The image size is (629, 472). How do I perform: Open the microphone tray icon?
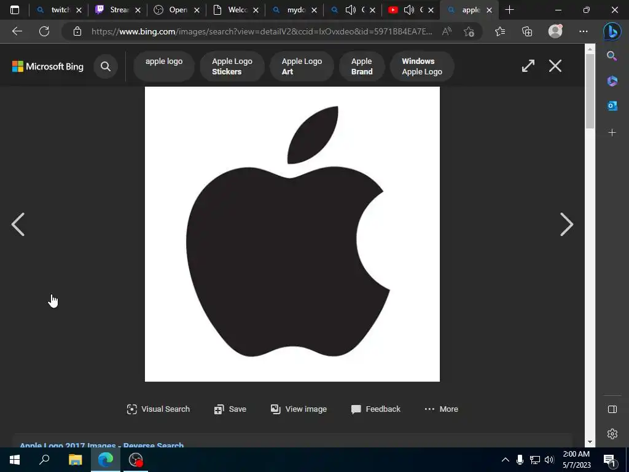(x=520, y=460)
